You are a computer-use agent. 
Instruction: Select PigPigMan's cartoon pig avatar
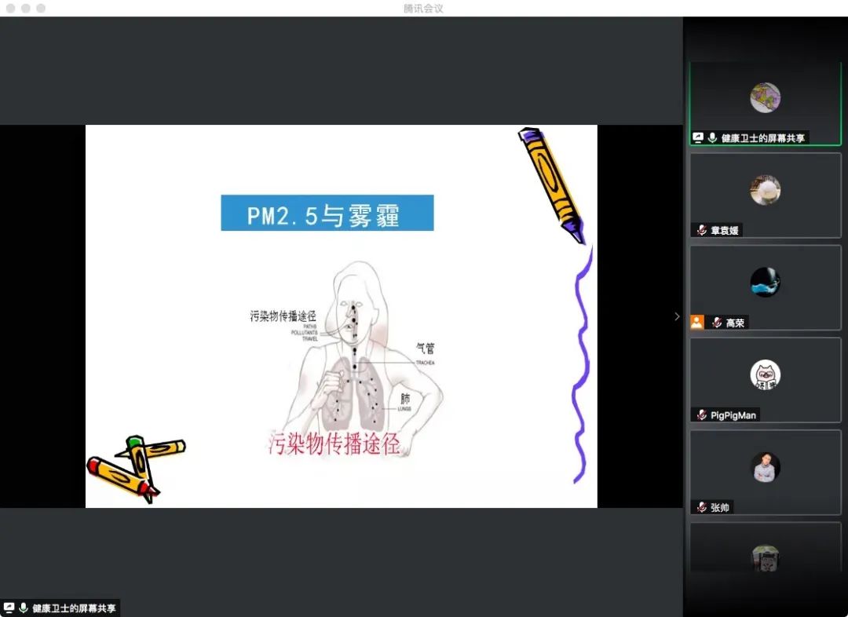765,374
